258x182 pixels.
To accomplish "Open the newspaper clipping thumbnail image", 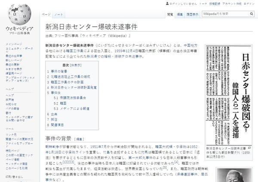I will pos(229,95).
